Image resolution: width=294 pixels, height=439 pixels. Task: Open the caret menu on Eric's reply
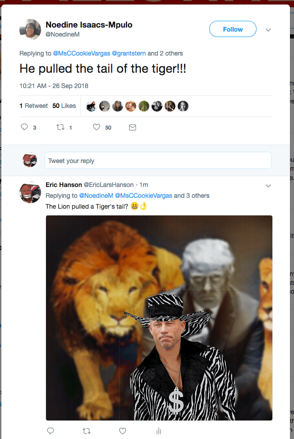click(268, 186)
